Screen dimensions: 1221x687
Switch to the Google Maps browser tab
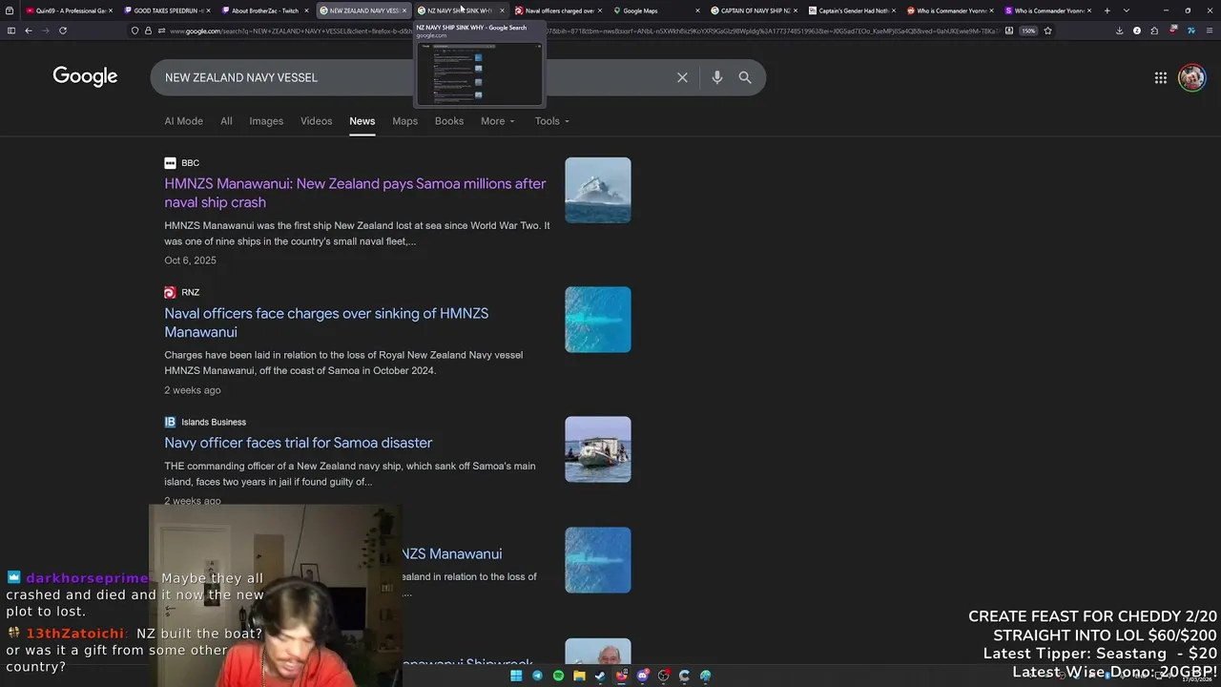654,10
